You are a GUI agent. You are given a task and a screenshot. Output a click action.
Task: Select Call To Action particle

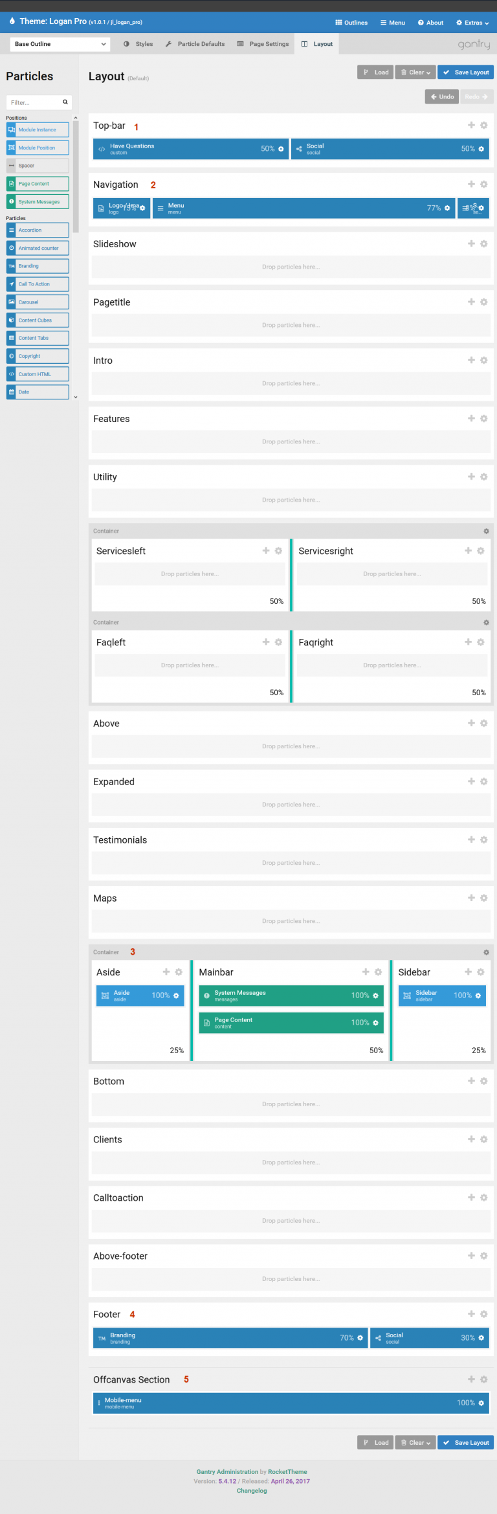[38, 284]
